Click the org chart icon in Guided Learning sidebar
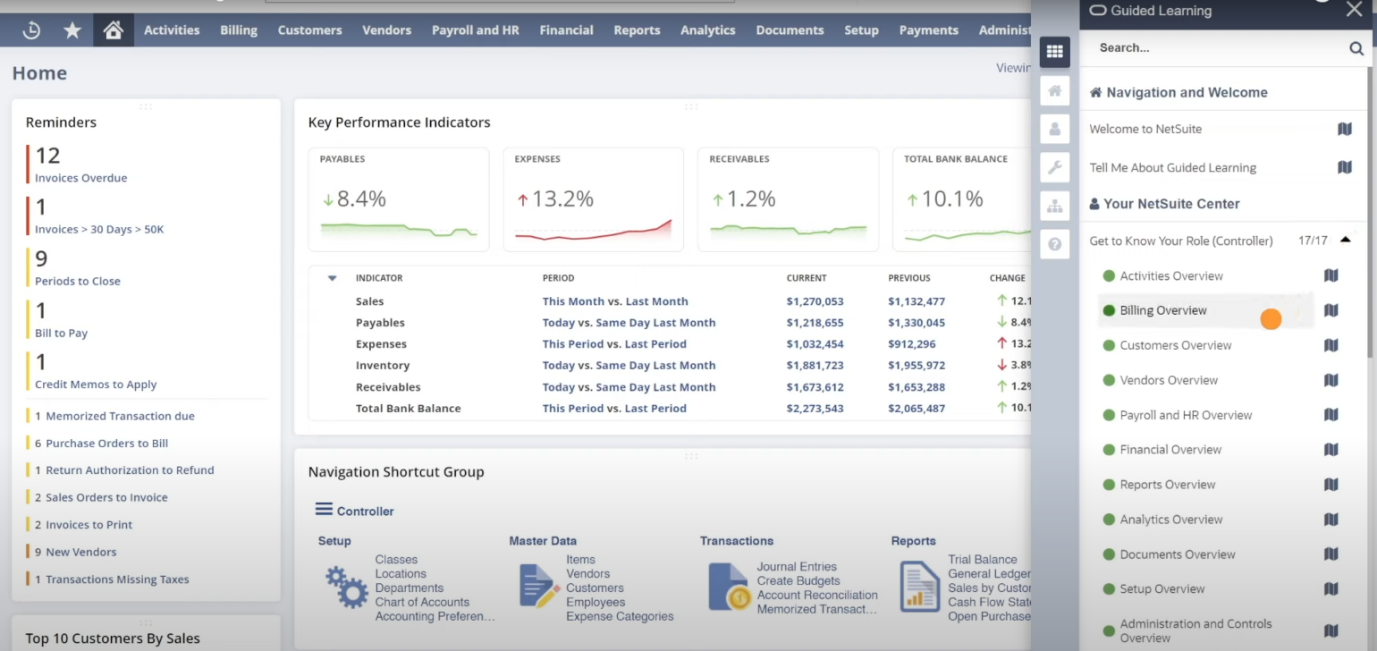The image size is (1377, 651). coord(1055,206)
